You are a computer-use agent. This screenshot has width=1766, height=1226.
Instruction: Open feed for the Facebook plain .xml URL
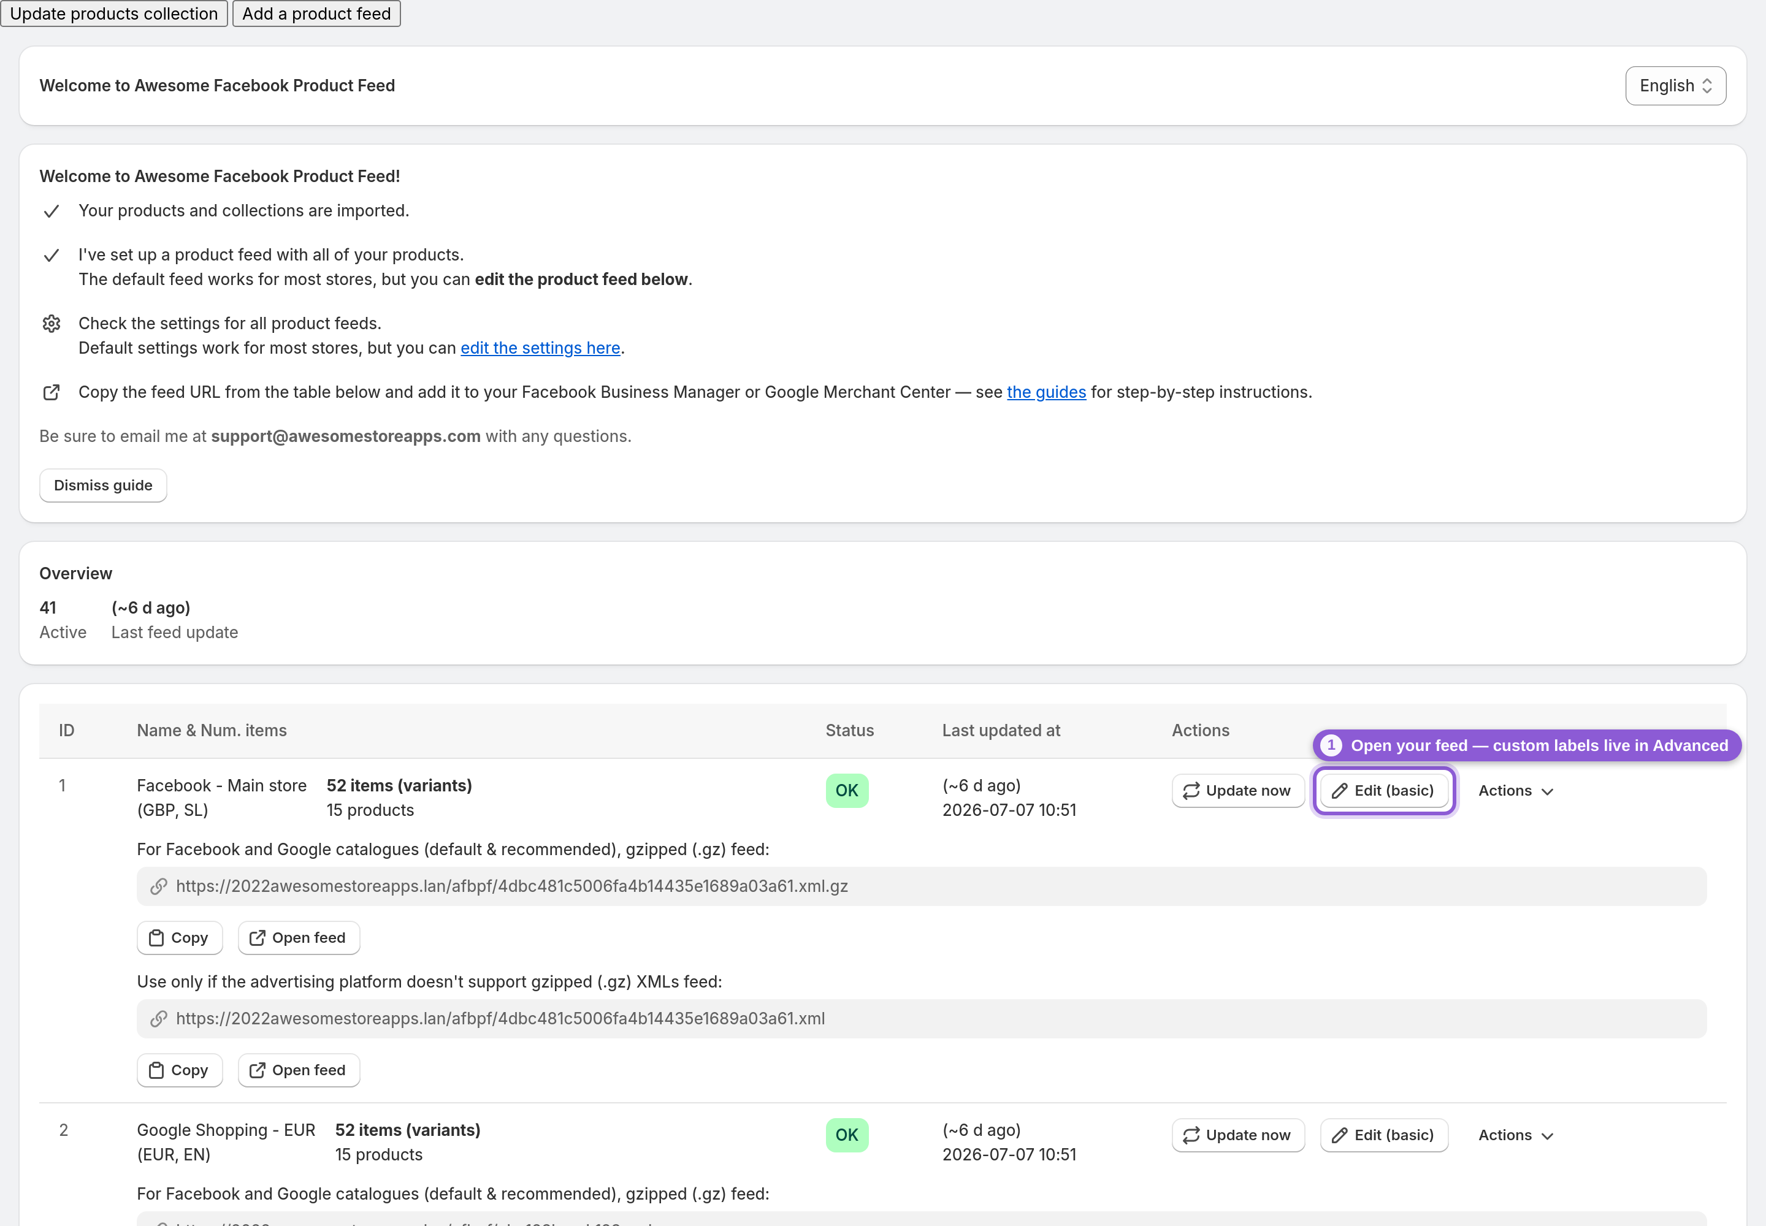point(298,1070)
